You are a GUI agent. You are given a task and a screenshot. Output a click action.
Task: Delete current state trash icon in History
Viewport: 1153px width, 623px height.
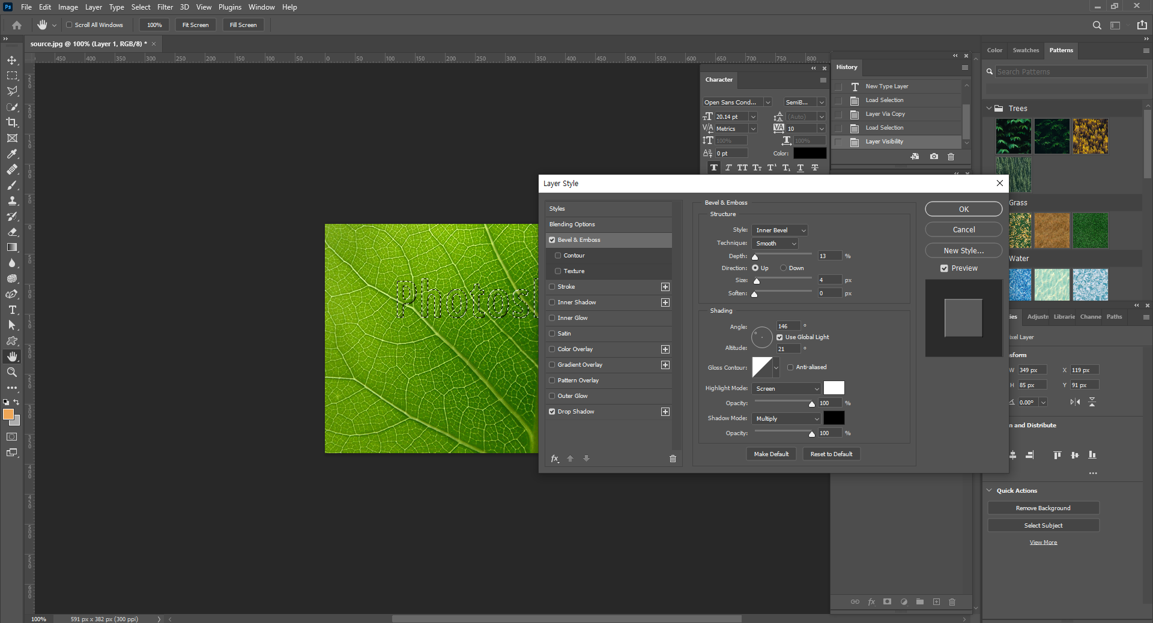tap(951, 157)
